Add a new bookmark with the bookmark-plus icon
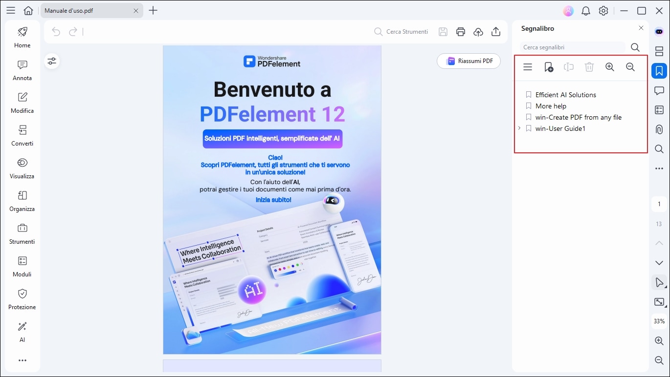 coord(548,67)
